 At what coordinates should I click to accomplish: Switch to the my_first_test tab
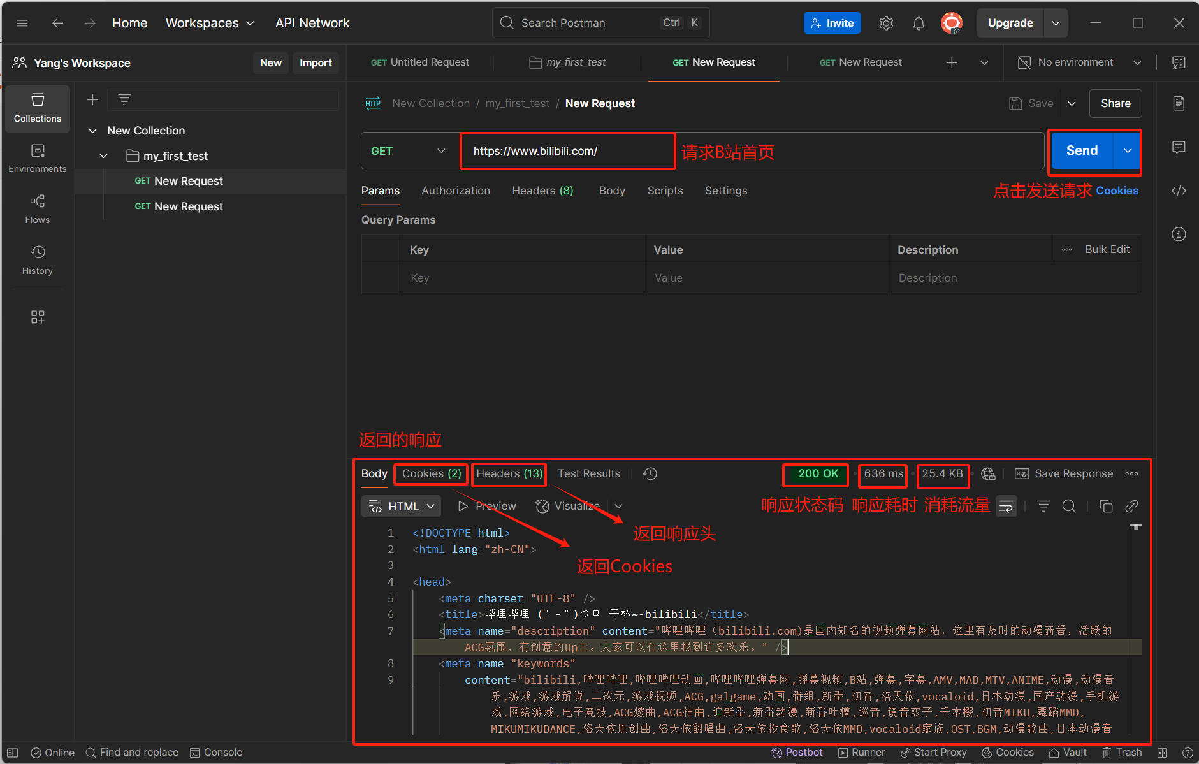click(567, 62)
